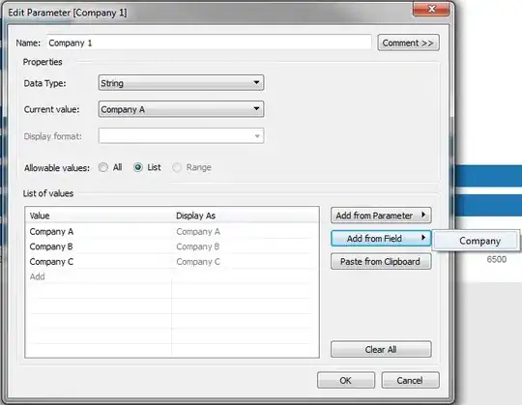The height and width of the screenshot is (405, 522).
Task: Click the Clear All button
Action: pyautogui.click(x=381, y=350)
